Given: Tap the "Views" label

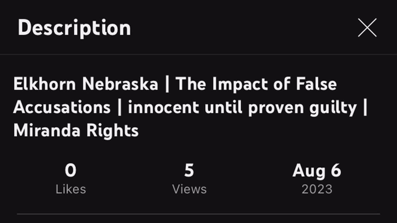Looking at the screenshot, I should pos(190,189).
